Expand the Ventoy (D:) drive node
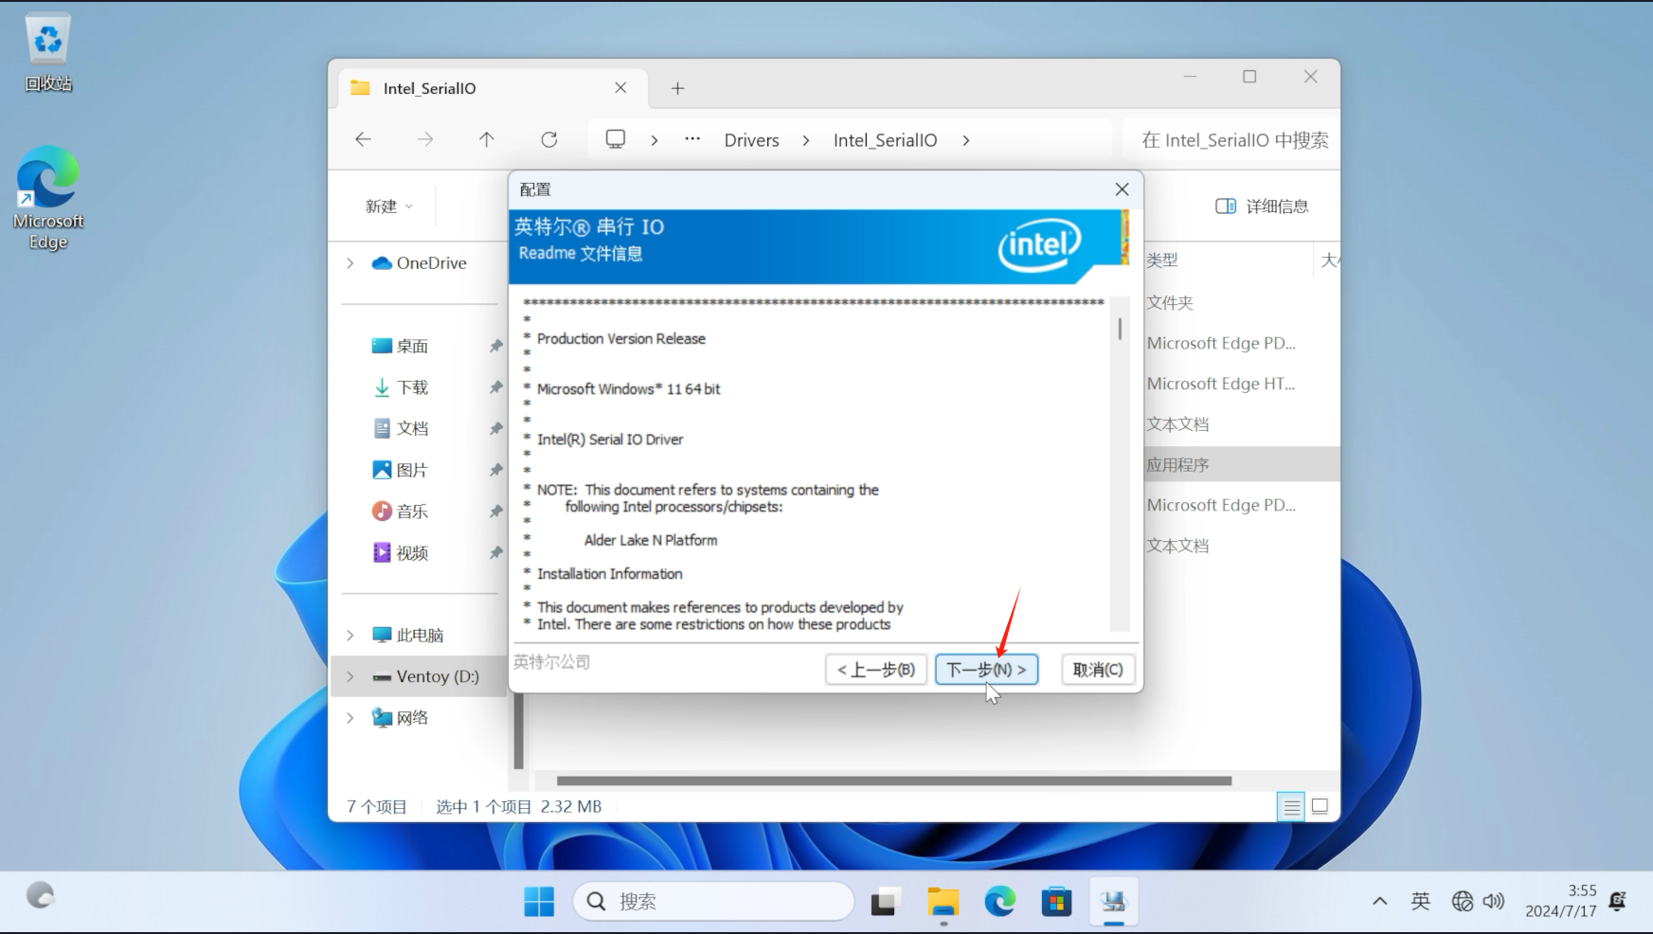 pos(350,676)
